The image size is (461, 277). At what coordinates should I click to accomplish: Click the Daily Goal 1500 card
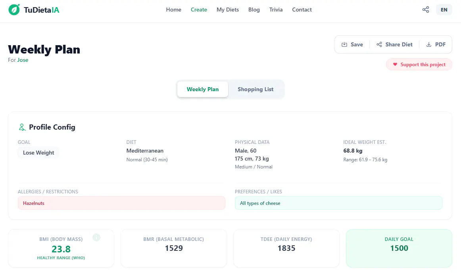(x=399, y=248)
